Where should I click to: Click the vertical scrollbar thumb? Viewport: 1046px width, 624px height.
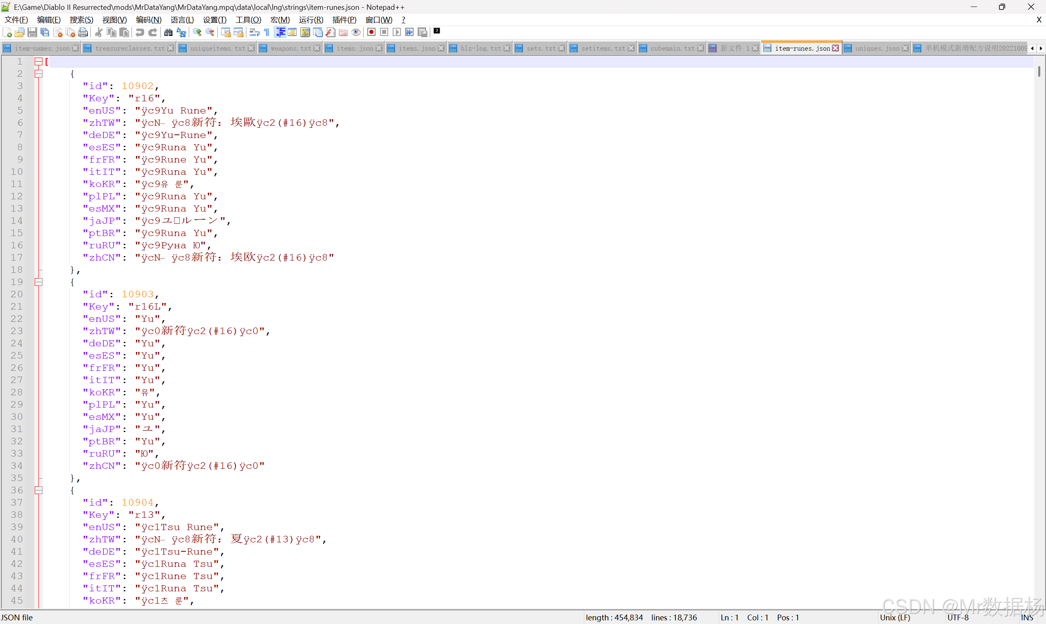[x=1039, y=71]
